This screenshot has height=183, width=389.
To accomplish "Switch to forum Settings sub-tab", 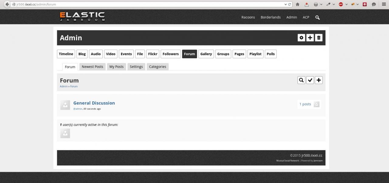I will 136,67.
